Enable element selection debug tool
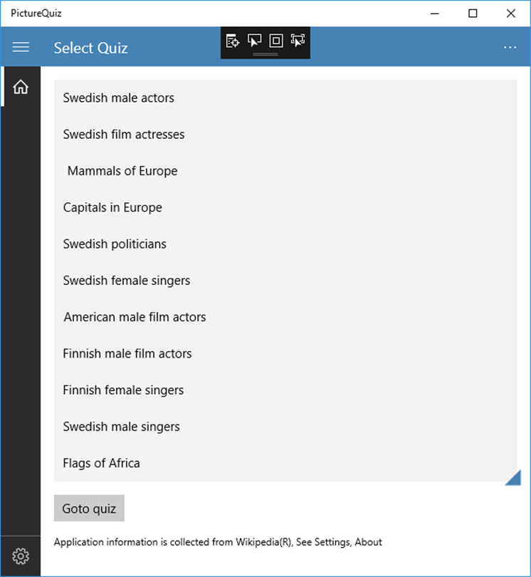The image size is (531, 577). tap(254, 41)
